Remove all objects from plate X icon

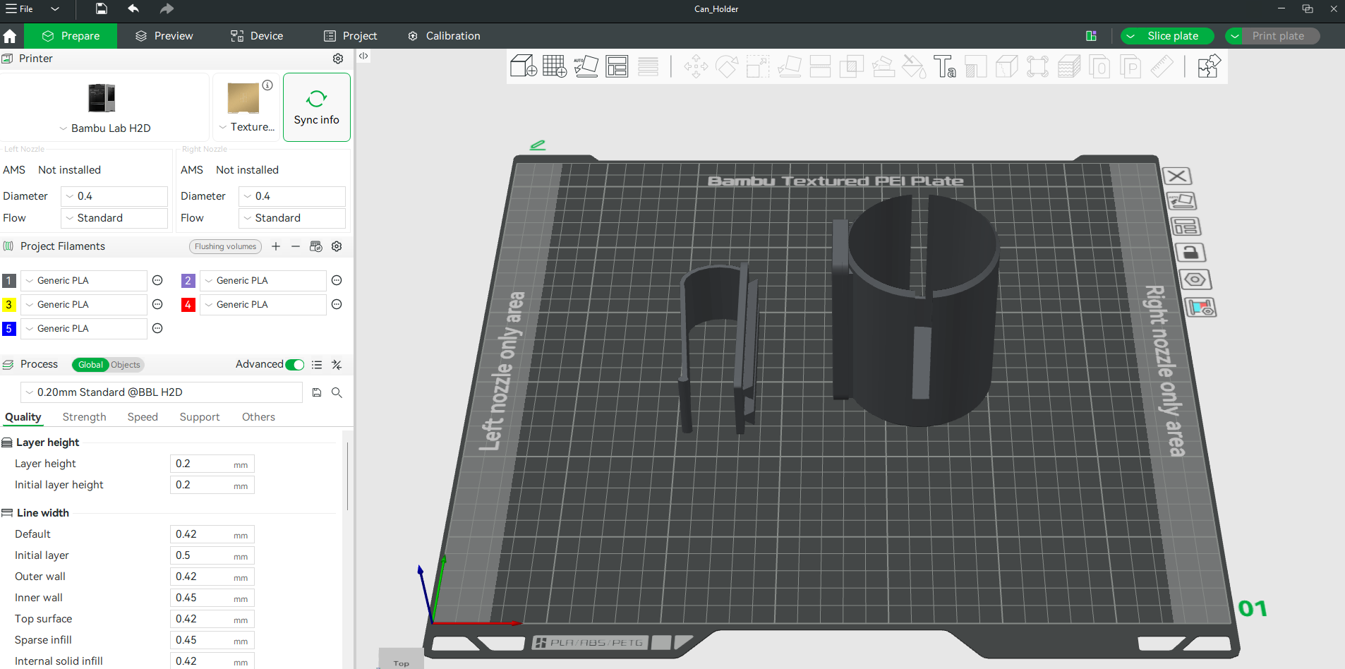[1176, 176]
